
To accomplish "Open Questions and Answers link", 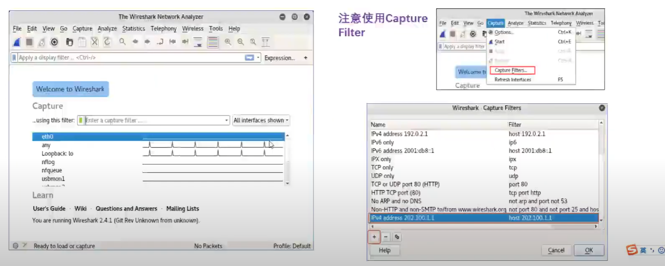I will coord(126,209).
